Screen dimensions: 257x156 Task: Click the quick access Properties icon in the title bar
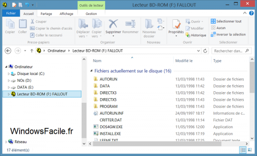pyautogui.click(x=14, y=5)
